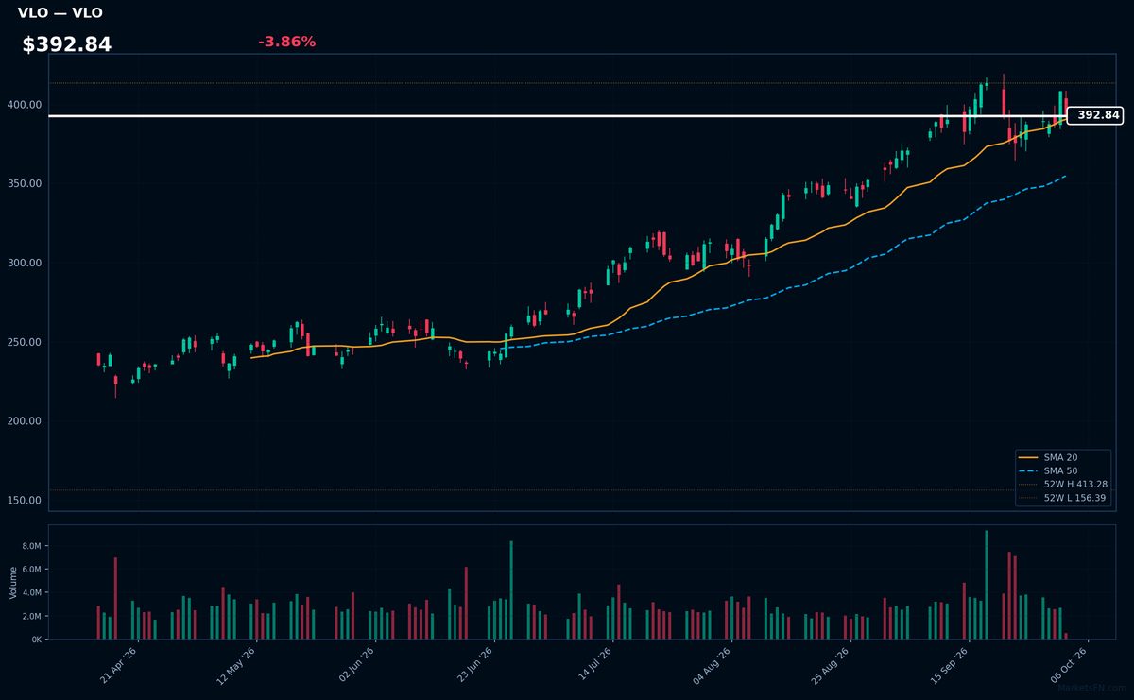Click the 23 Jun '26 date label
1134x700 pixels.
tap(474, 665)
